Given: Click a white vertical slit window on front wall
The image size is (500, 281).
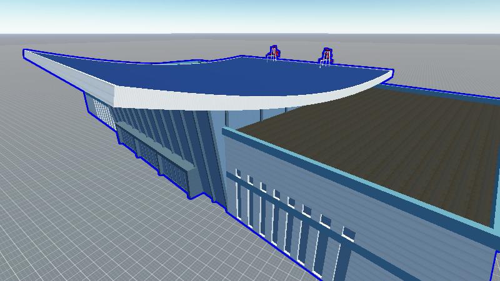Looking at the screenshot, I should (275, 215).
